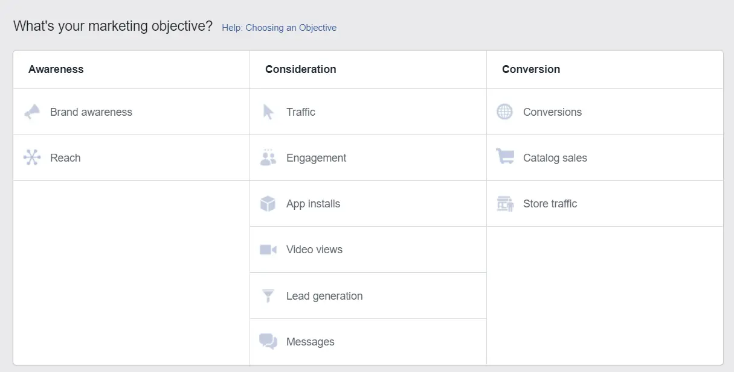Image resolution: width=734 pixels, height=372 pixels.
Task: Click the funnel Lead generation icon
Action: click(x=268, y=296)
